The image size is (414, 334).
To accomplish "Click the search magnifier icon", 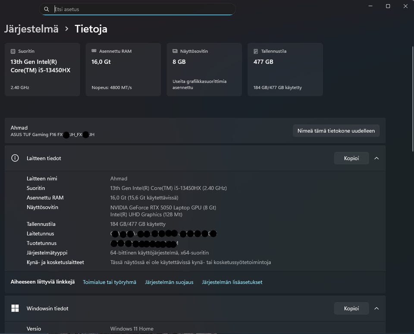I will pos(47,9).
